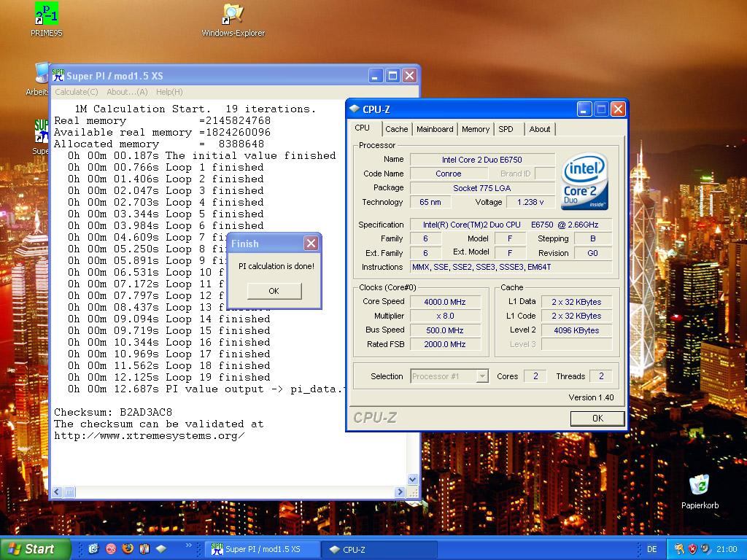This screenshot has width=747, height=560.
Task: Click Super PI horizontal scrollbar left arrow
Action: [57, 492]
